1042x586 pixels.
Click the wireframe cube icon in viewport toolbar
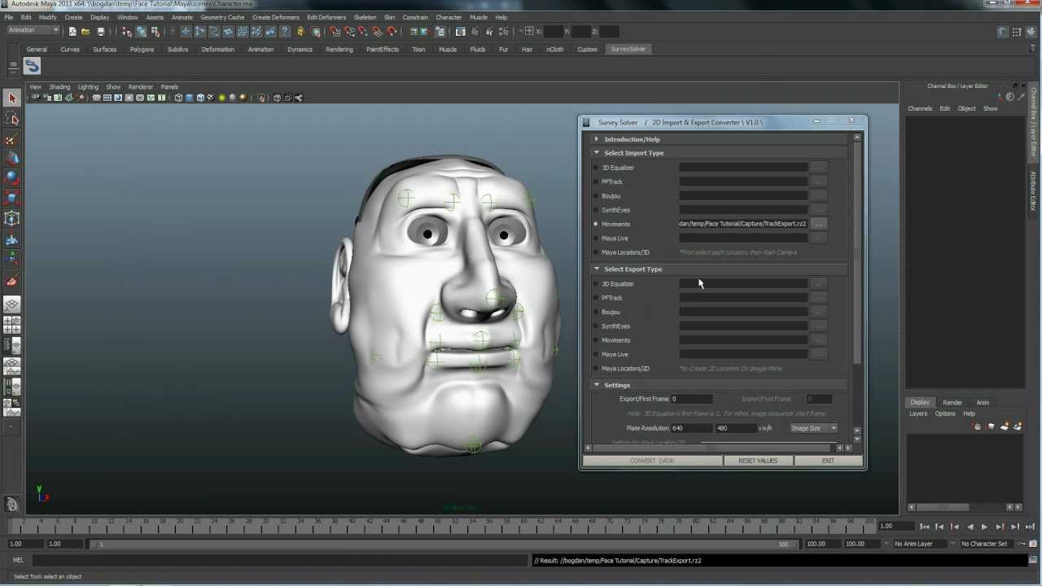(x=178, y=98)
